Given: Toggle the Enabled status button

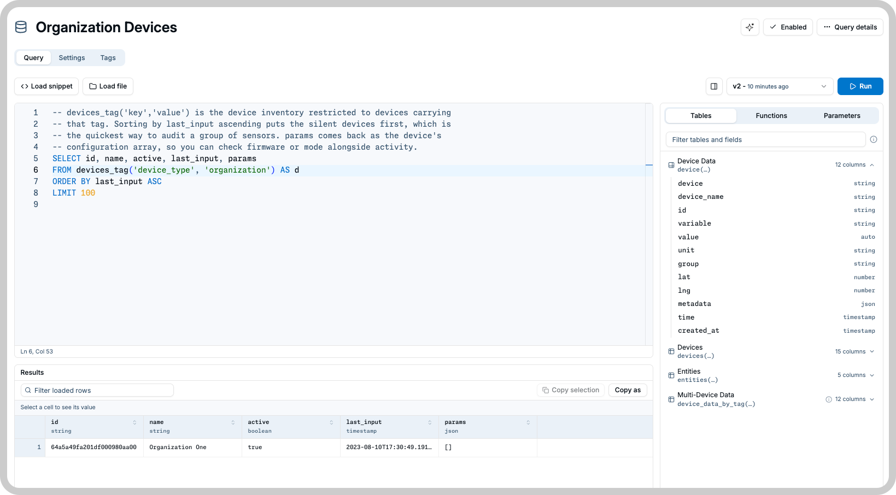Looking at the screenshot, I should 788,27.
